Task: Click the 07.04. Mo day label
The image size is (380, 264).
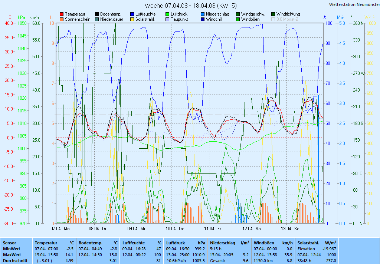Action: coord(60,229)
